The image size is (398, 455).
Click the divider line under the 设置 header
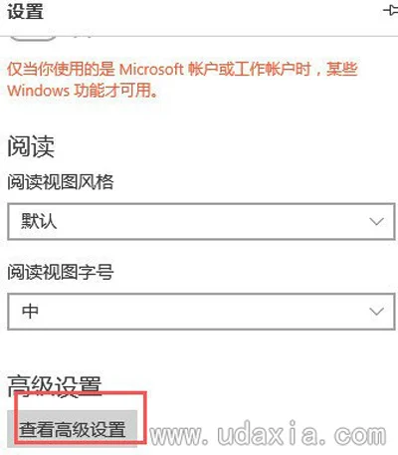(199, 35)
